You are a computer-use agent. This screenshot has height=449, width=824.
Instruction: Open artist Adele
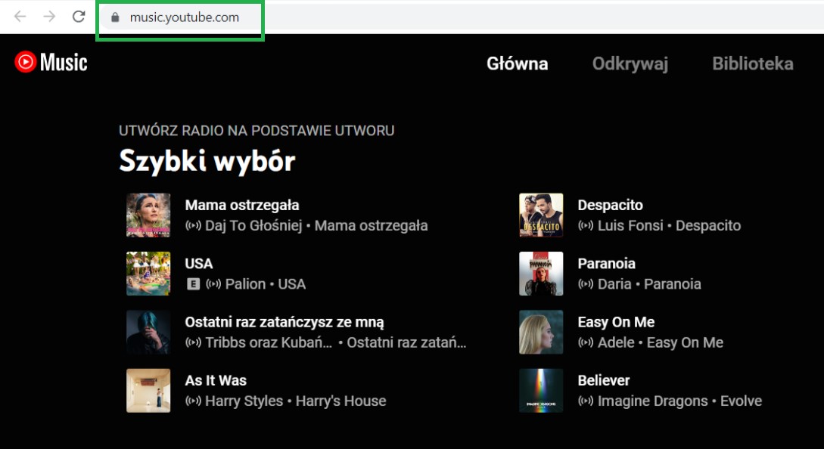616,342
